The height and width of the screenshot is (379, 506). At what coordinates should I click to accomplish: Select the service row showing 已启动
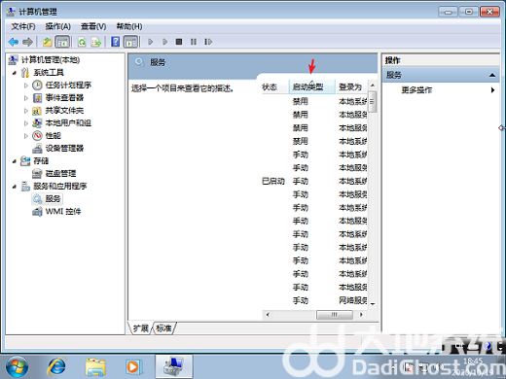314,181
